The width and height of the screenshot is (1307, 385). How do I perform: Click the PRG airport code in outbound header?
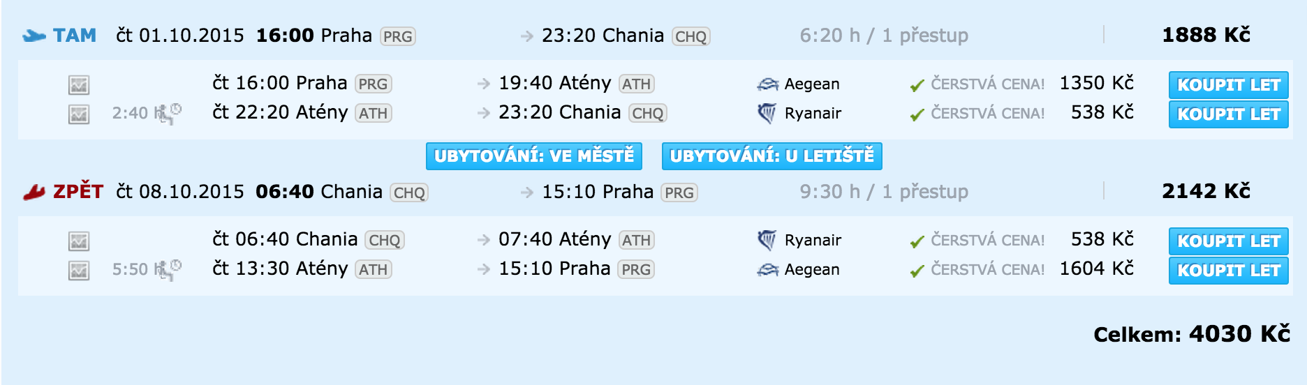coord(398,36)
